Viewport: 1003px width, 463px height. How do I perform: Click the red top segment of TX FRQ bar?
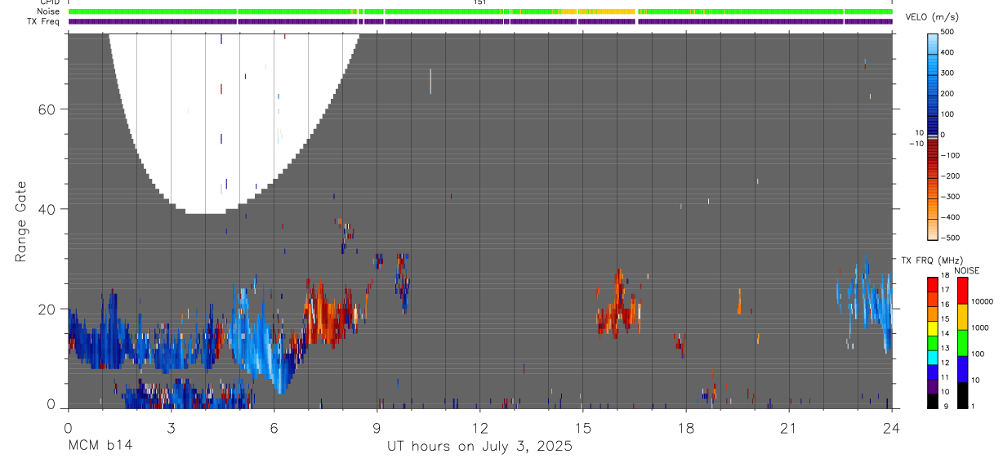(x=933, y=284)
